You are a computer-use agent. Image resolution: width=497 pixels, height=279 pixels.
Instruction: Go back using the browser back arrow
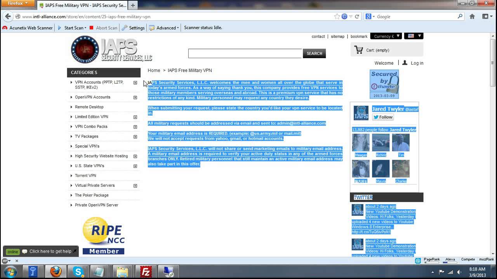[x=8, y=17]
